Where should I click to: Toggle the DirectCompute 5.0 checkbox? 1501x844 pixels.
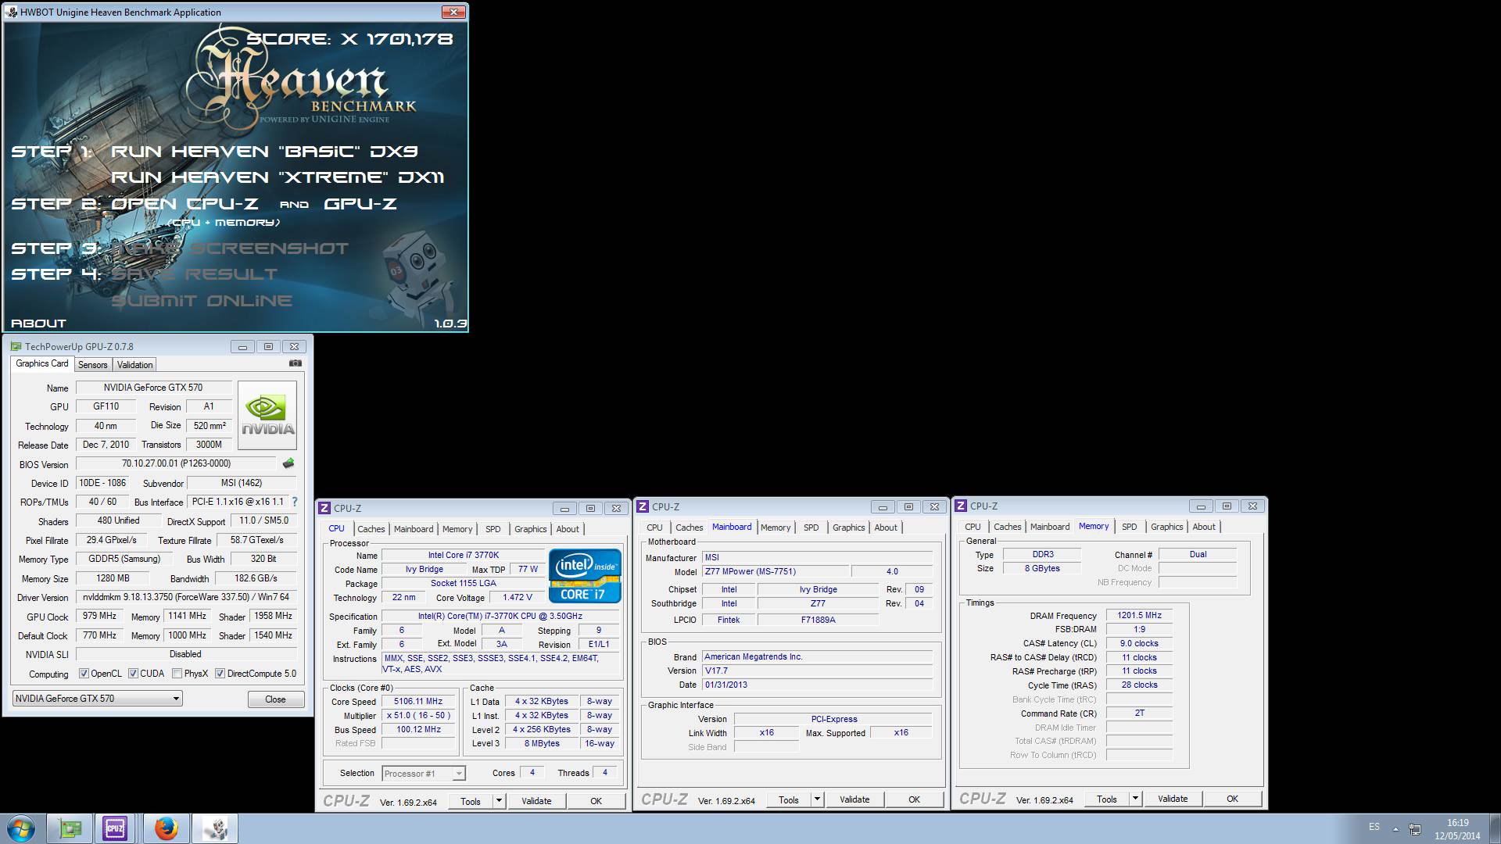coord(220,674)
